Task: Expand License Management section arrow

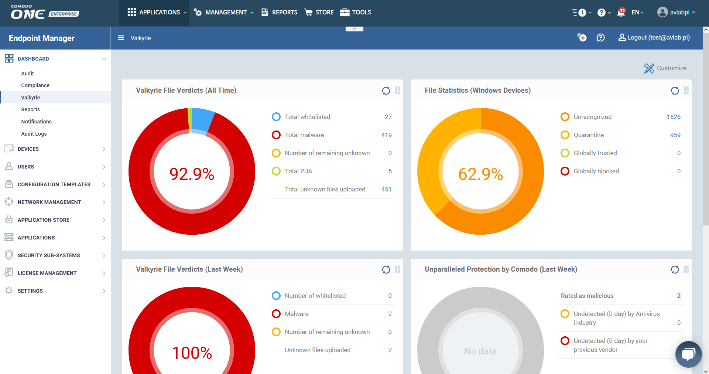Action: click(104, 273)
